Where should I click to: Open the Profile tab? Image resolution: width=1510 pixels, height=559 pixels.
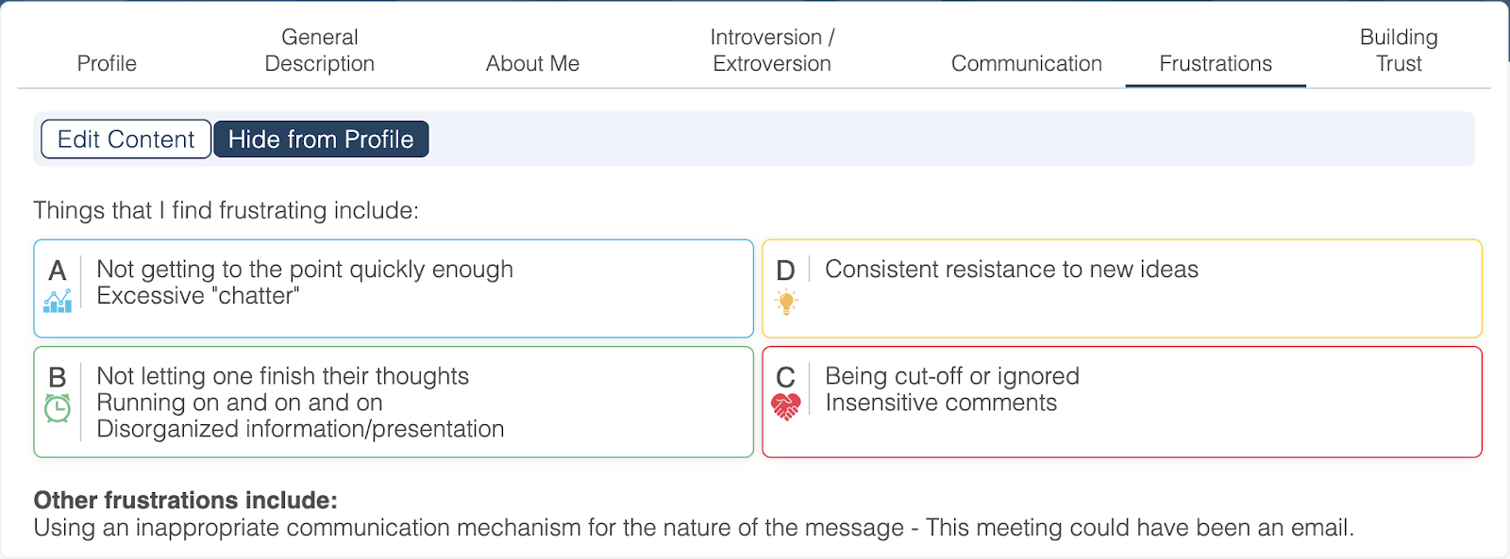[x=107, y=63]
